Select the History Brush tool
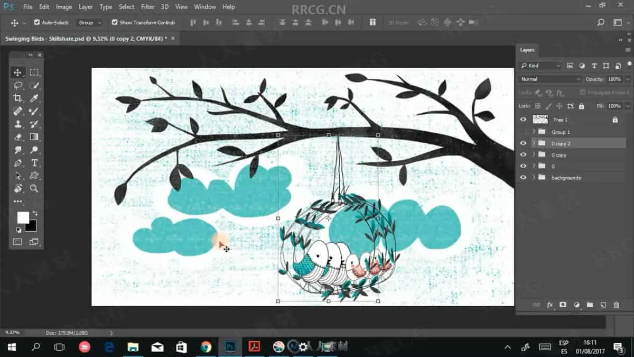The height and width of the screenshot is (357, 634). [34, 124]
